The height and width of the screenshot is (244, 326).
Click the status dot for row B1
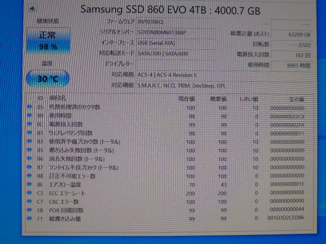[x=30, y=133]
